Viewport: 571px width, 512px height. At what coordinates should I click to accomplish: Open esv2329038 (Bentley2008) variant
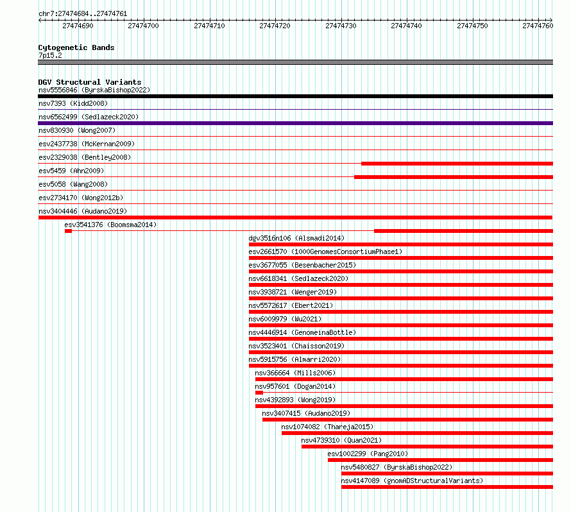(85, 157)
